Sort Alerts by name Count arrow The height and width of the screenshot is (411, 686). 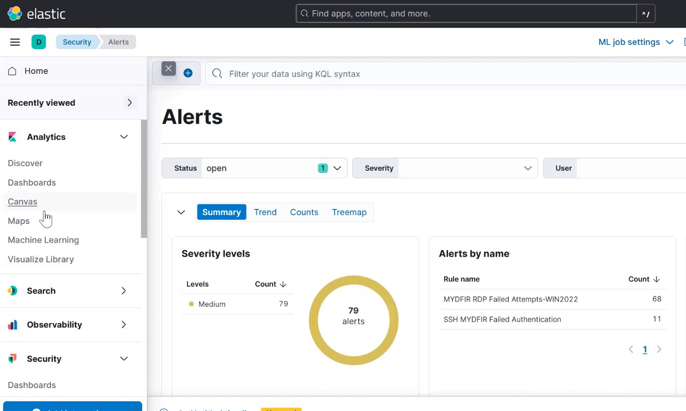pyautogui.click(x=657, y=279)
